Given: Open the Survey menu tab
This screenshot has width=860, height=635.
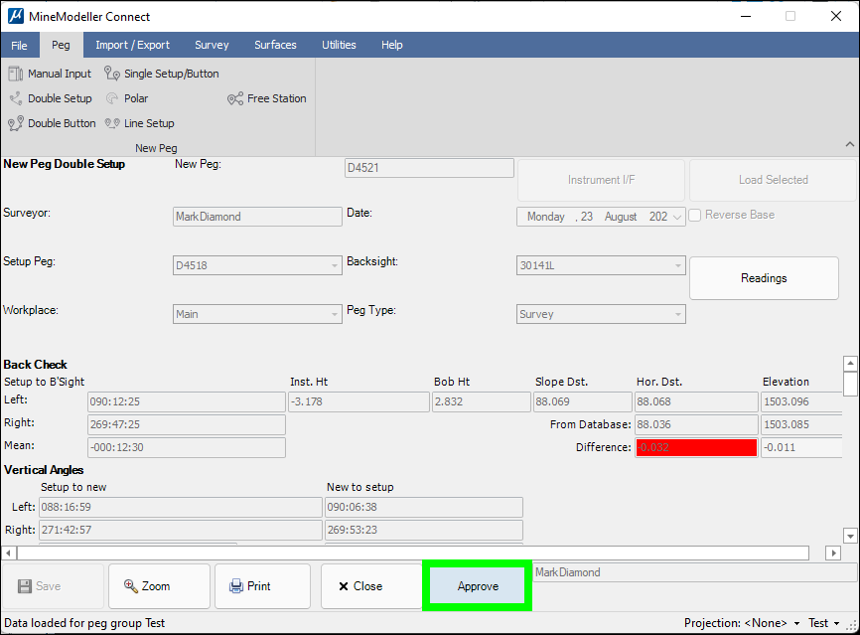Looking at the screenshot, I should click(x=212, y=45).
